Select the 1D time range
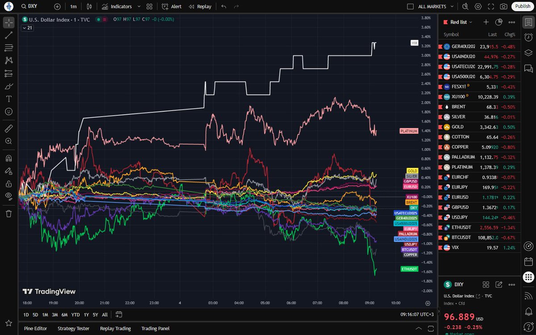536x335 pixels. coord(26,314)
